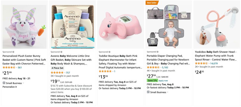The height and width of the screenshot is (107, 241).
Task: Open the 14,679 reviews link for Yookidoo
Action: (x=214, y=63)
